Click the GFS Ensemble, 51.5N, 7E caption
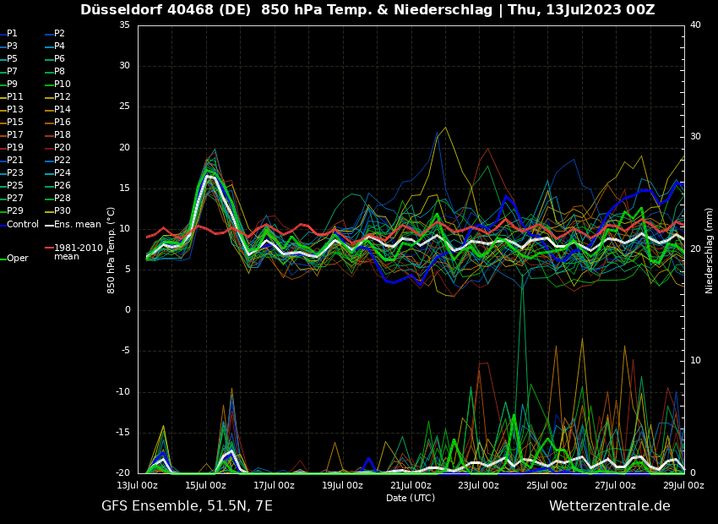Screen dimensions: 718x524 [x=187, y=505]
